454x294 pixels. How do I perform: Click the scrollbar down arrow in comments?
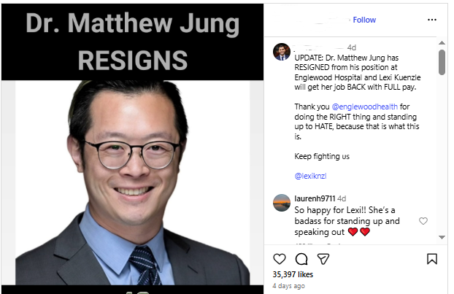coord(442,237)
